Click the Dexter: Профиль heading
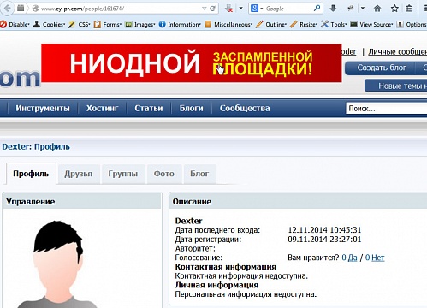 click(x=36, y=146)
